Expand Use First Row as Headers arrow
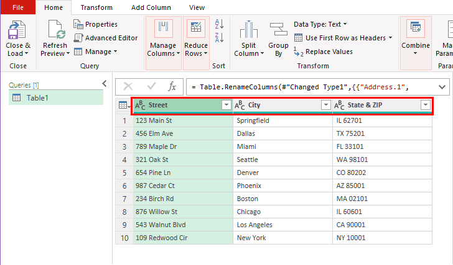The image size is (453, 265). 390,38
